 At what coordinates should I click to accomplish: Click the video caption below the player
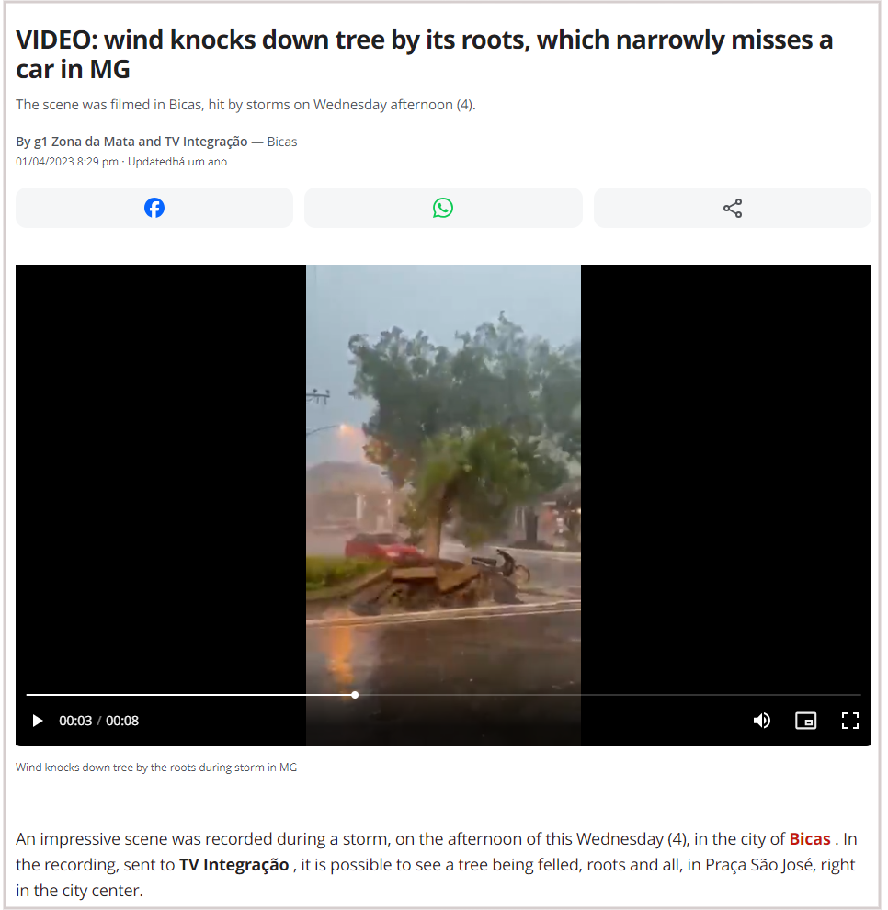pos(156,768)
